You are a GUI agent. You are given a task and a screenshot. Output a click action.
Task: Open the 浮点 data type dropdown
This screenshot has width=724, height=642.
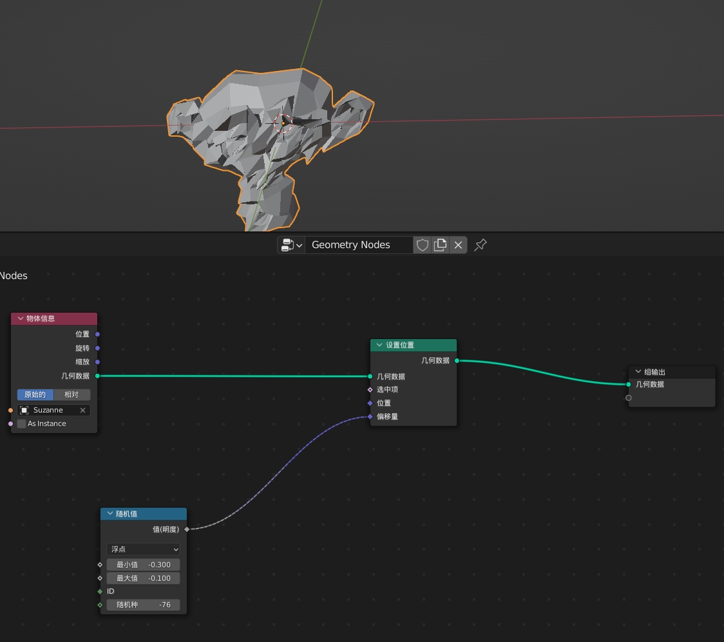click(x=143, y=549)
